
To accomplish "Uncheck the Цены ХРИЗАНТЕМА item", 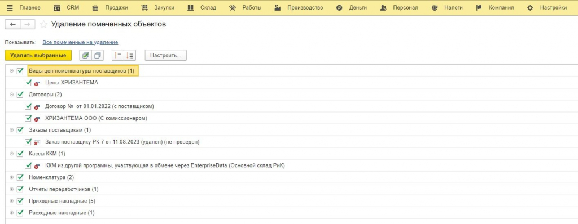I will tap(28, 82).
